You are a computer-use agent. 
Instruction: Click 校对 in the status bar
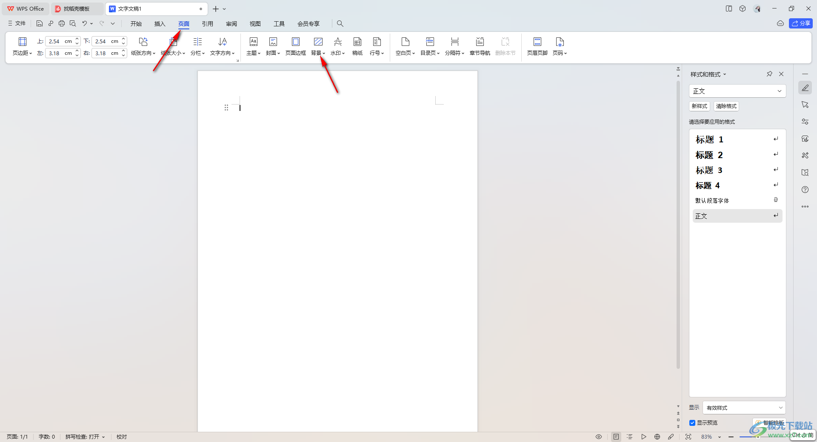(x=122, y=436)
